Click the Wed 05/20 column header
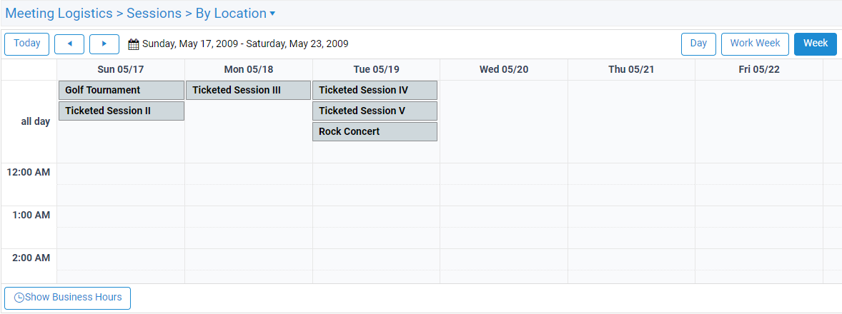 (504, 70)
